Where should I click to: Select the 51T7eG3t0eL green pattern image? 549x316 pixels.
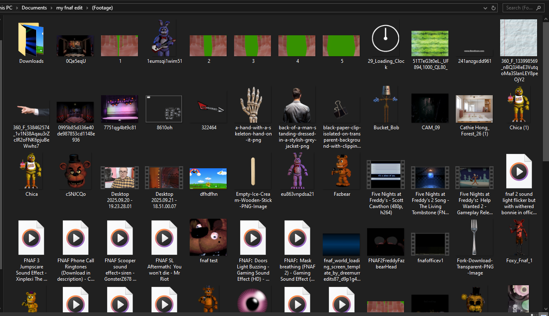(x=430, y=44)
